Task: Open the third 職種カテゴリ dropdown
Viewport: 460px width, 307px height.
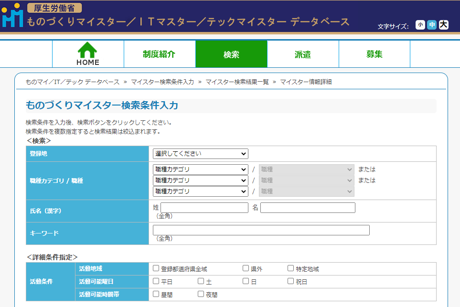Action: (200, 191)
